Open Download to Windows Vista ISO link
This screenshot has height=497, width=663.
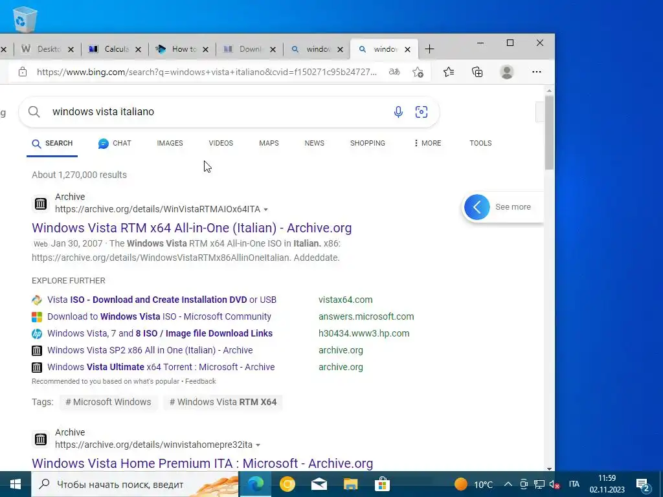pos(159,316)
